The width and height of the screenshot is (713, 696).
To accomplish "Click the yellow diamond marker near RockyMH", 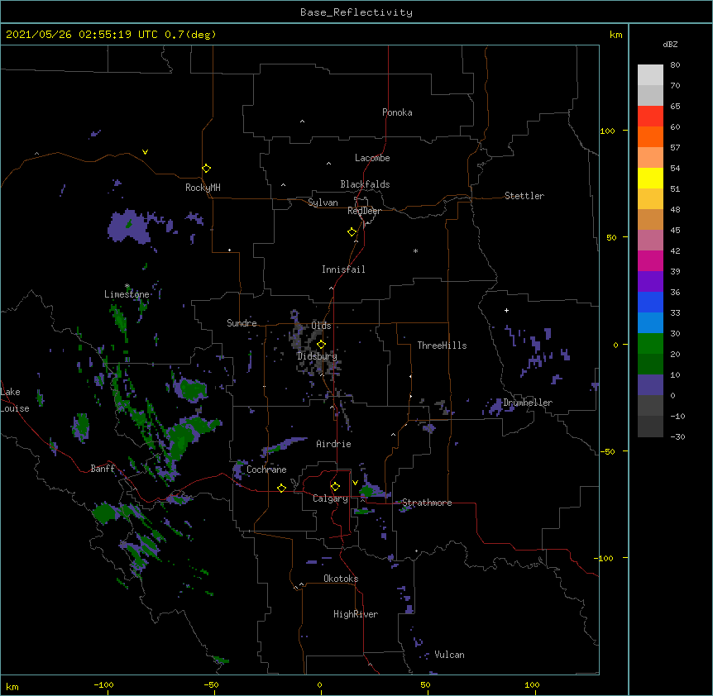I will point(206,169).
